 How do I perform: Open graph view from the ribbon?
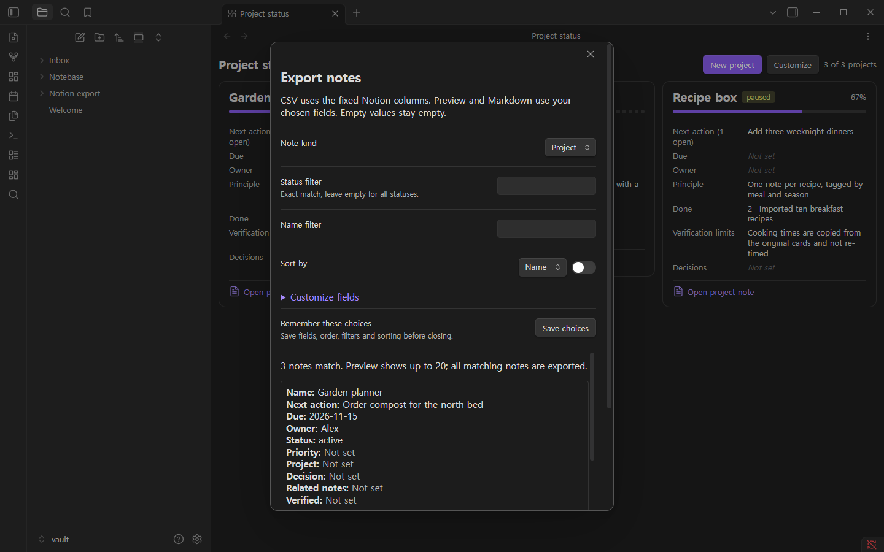point(14,57)
